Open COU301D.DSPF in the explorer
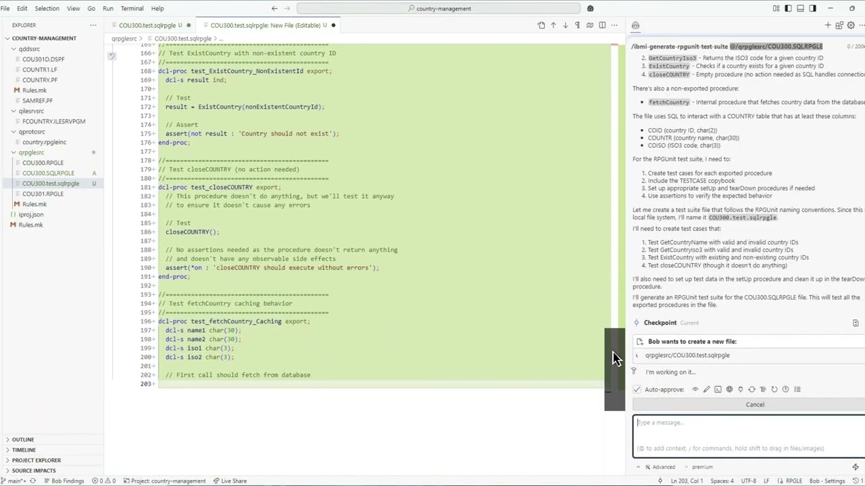 coord(43,59)
